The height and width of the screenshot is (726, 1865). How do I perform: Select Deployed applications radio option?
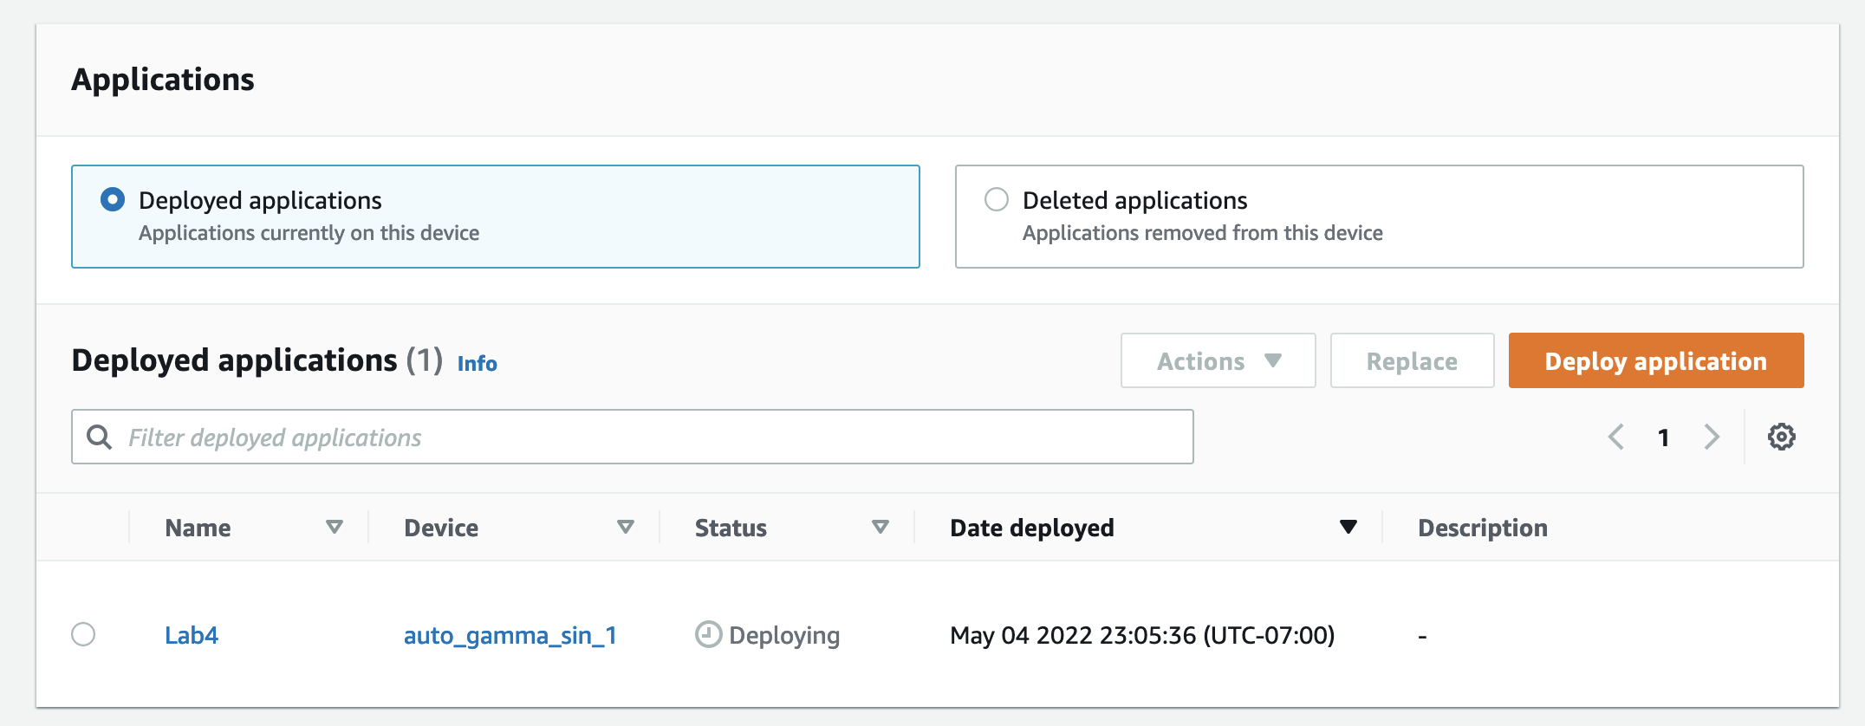pyautogui.click(x=113, y=199)
